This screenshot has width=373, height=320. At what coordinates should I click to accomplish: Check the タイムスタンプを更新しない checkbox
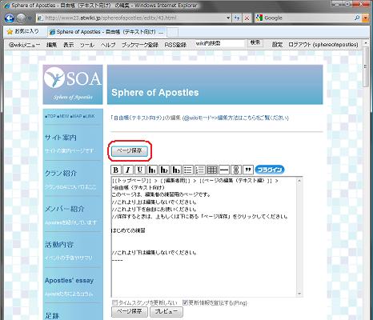[114, 302]
